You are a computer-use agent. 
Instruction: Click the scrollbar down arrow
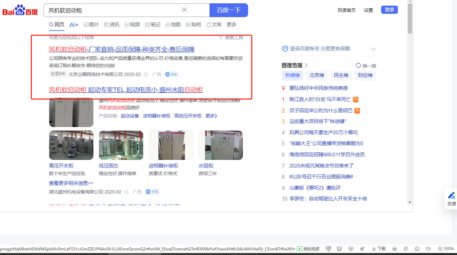pos(410,202)
